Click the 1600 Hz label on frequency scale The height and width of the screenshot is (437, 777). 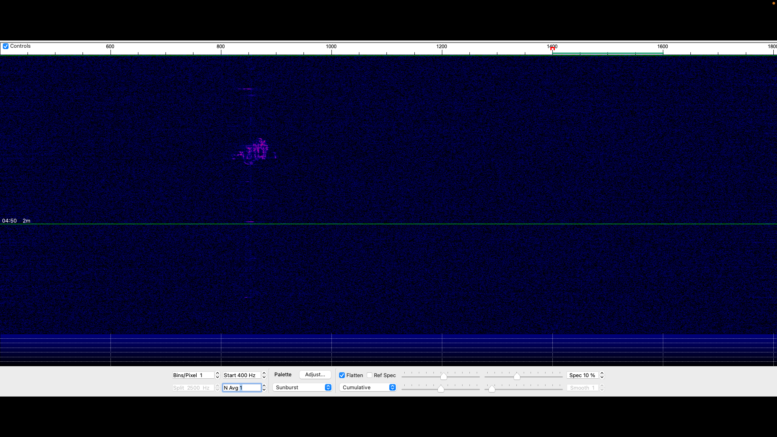pyautogui.click(x=662, y=47)
